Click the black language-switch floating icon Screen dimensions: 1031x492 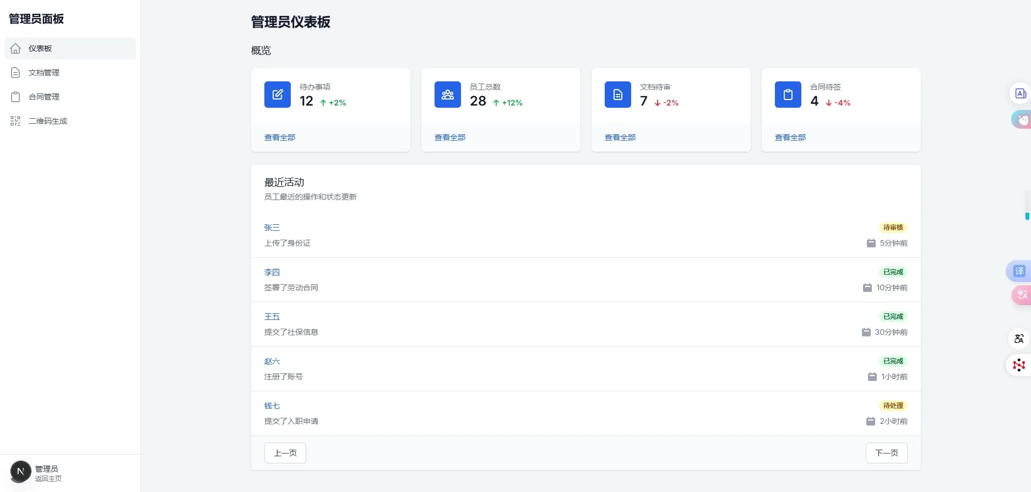click(1019, 339)
